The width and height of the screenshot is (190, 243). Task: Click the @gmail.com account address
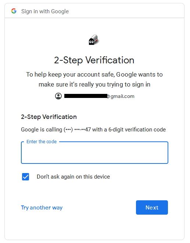click(121, 96)
